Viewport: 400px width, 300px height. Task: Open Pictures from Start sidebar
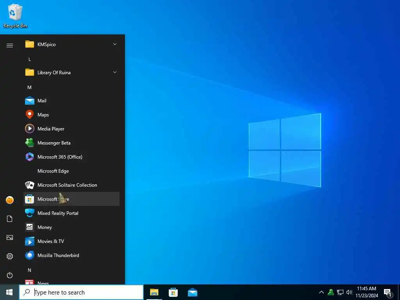10,237
